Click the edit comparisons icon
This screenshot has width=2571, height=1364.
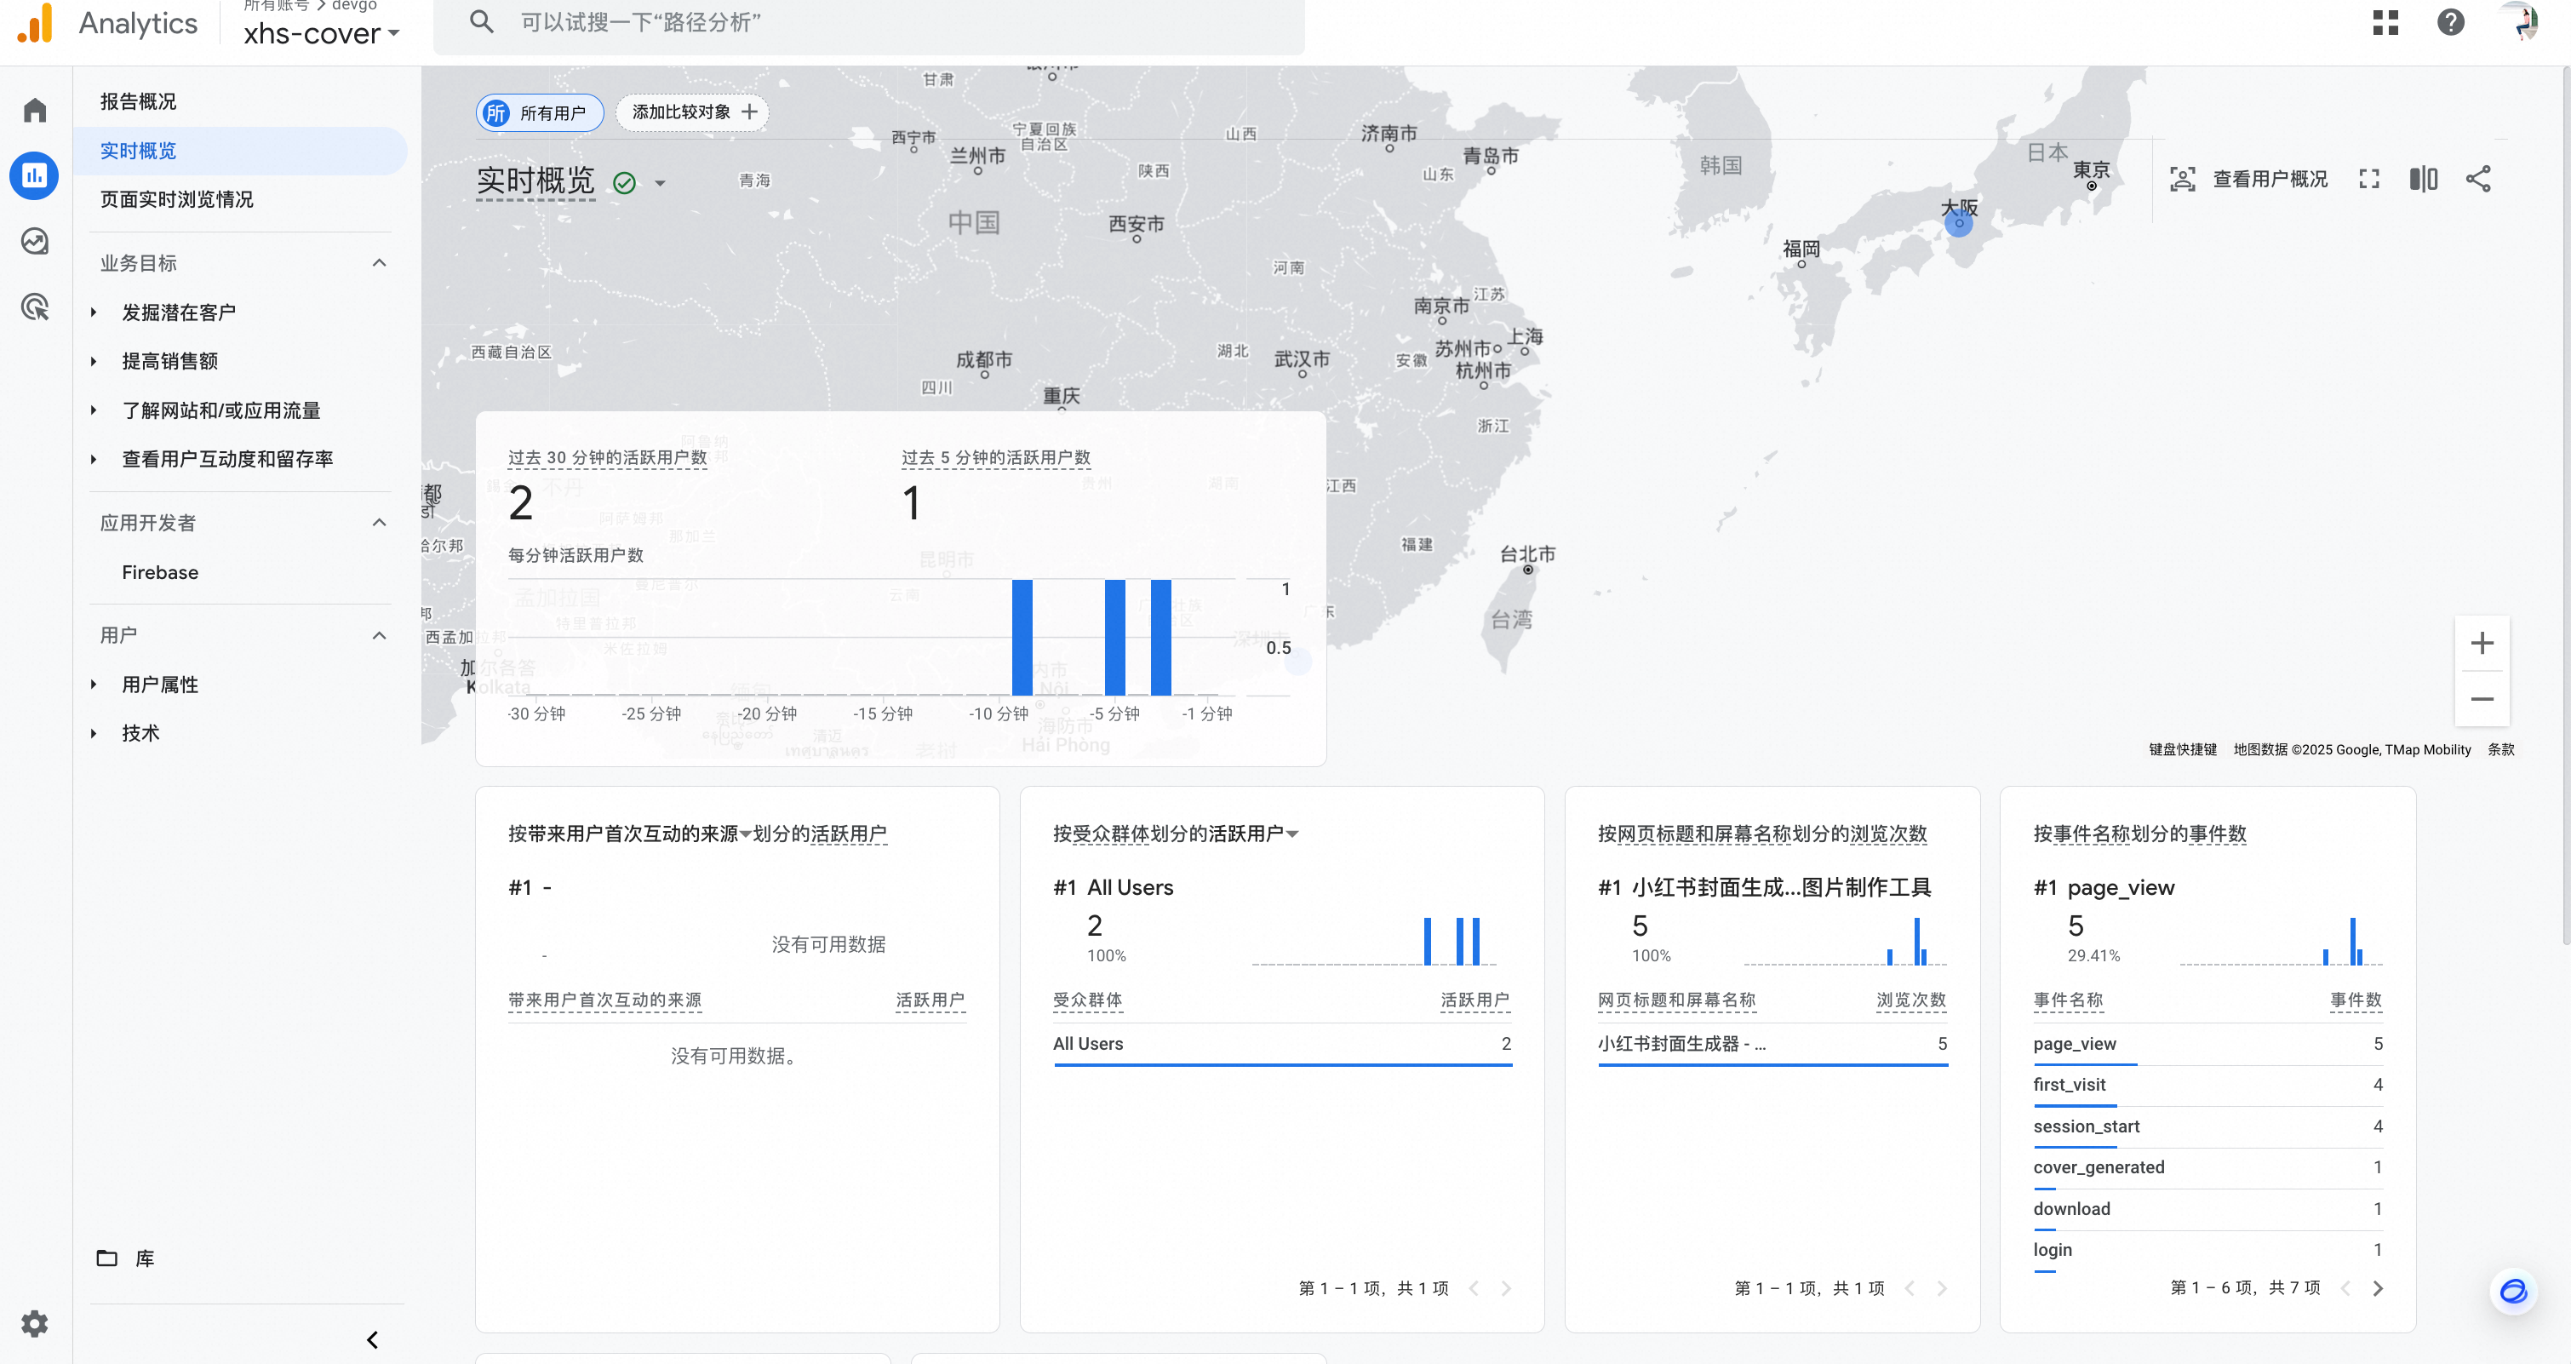2423,179
